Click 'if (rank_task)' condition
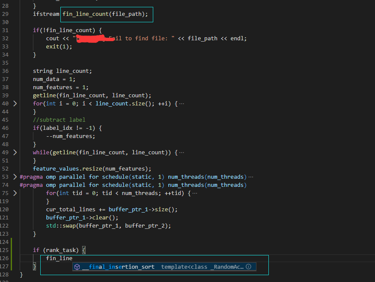375x282 pixels. coord(56,250)
